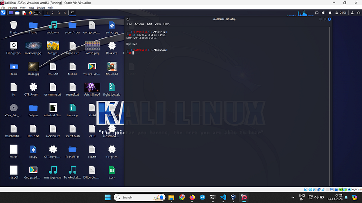This screenshot has height=203, width=362.
Task: Open terminal View menu
Action: click(157, 24)
